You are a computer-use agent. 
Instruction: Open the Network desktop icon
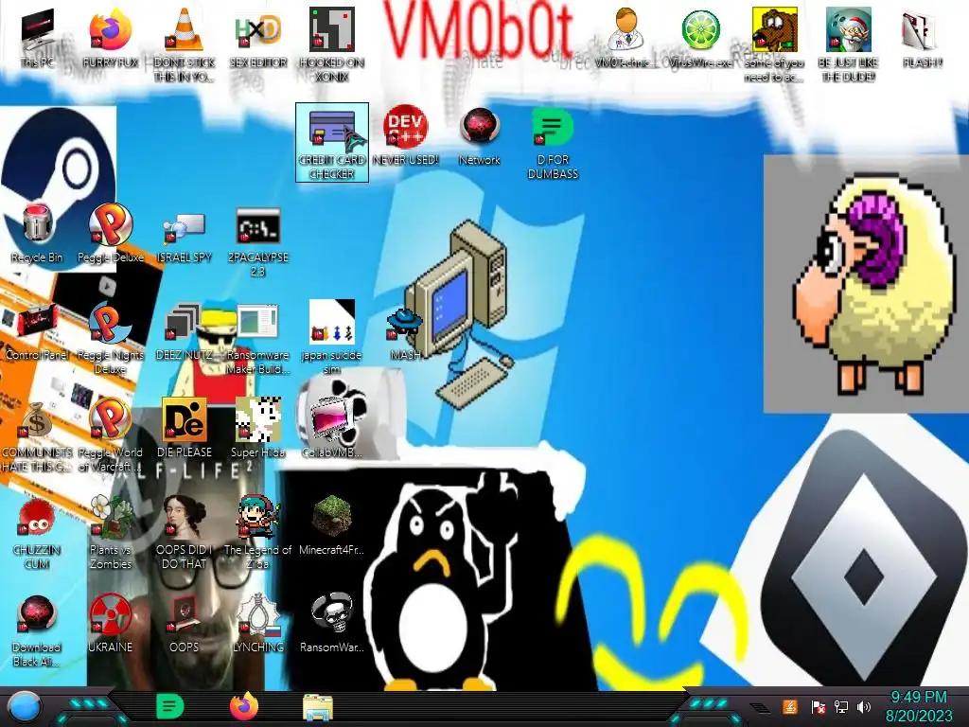click(x=480, y=136)
